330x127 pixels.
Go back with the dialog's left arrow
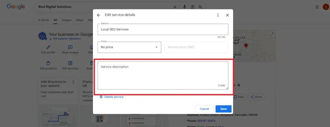tap(99, 15)
